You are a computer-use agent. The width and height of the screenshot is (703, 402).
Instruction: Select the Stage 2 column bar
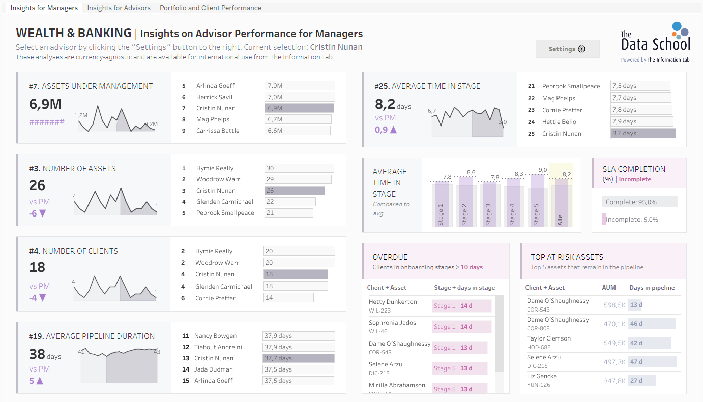pos(465,202)
